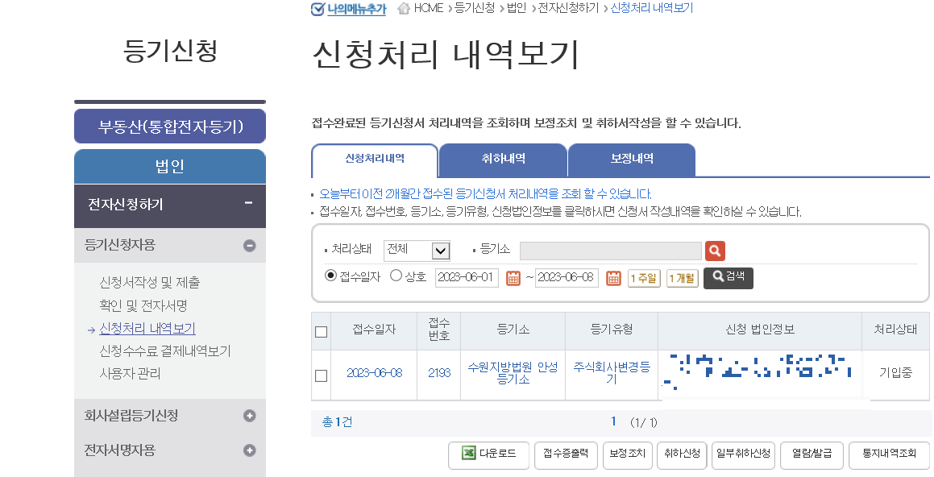Click the 접수증출력 button
Image resolution: width=934 pixels, height=477 pixels.
(566, 455)
